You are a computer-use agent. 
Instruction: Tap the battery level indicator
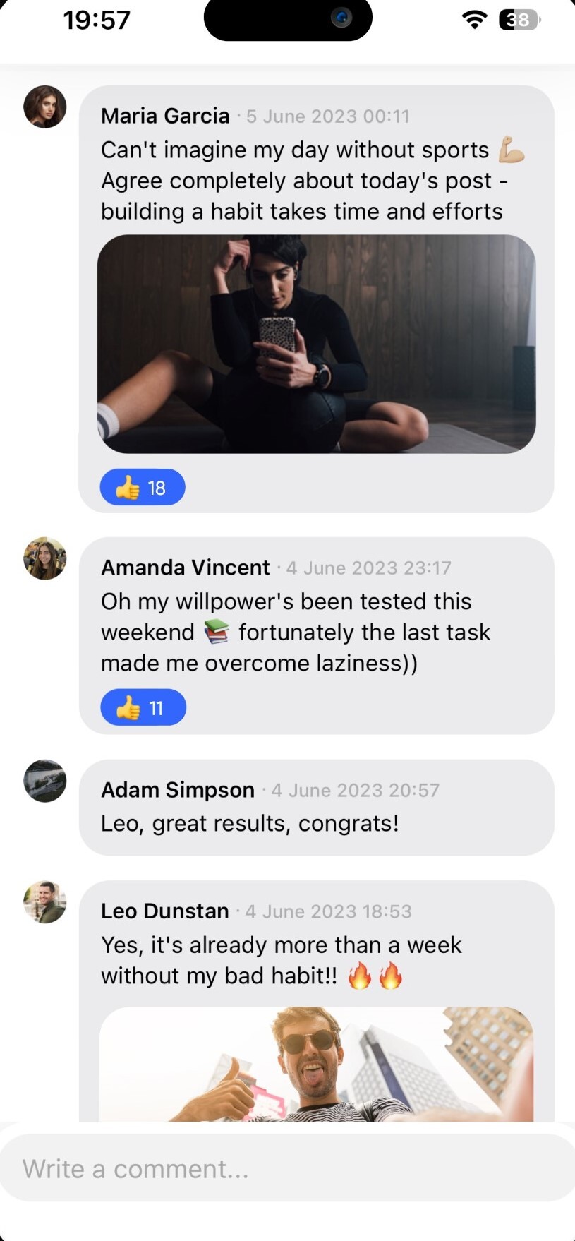[x=520, y=20]
